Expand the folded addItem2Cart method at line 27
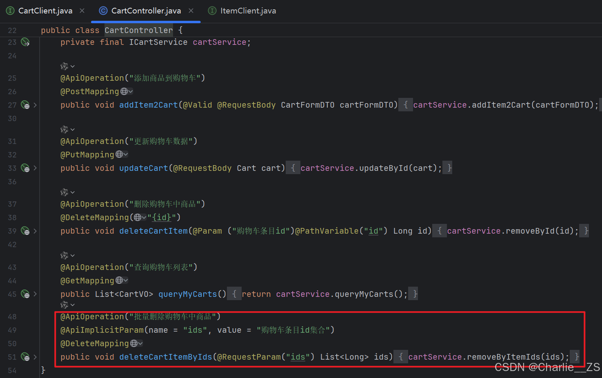The image size is (602, 378). point(35,105)
